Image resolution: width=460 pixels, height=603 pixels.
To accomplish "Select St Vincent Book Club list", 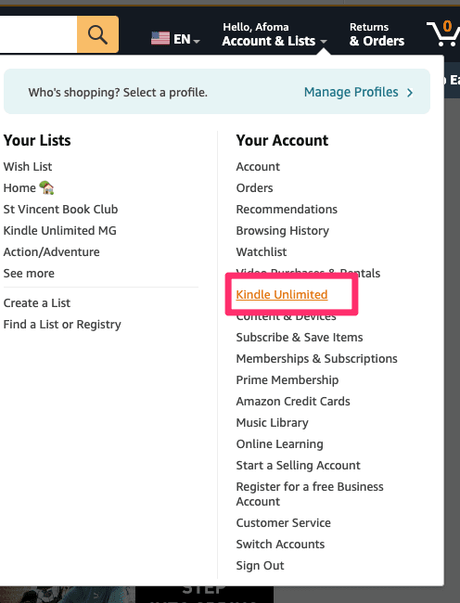I will pos(60,210).
